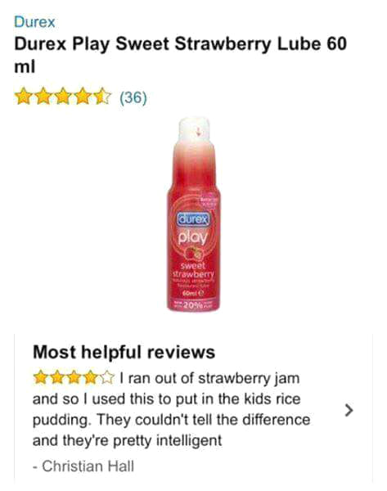
Task: Click the third star of the product rating
Action: [x=63, y=97]
